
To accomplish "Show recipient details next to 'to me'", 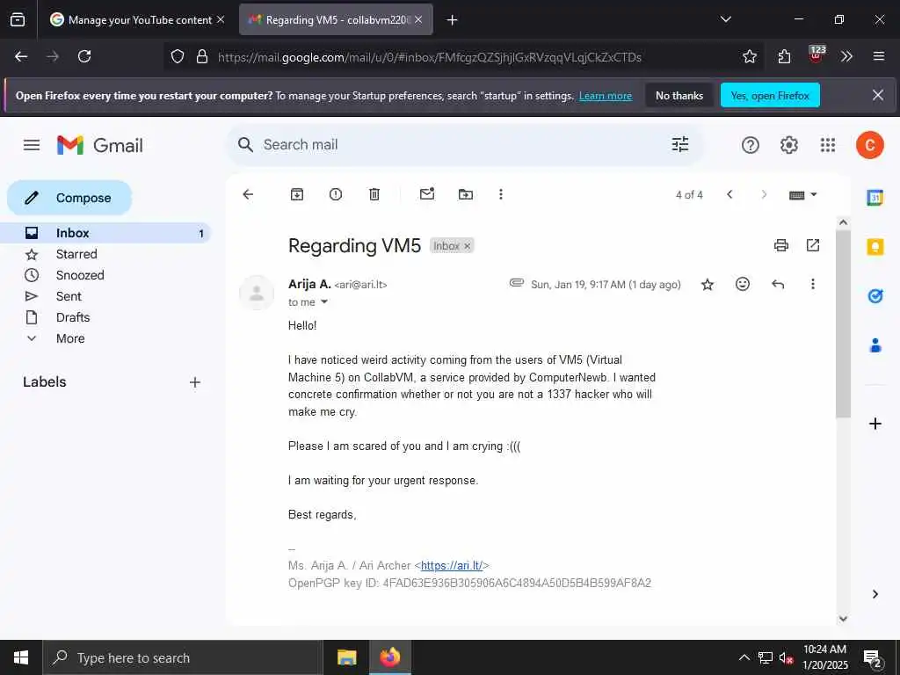I will click(x=324, y=302).
